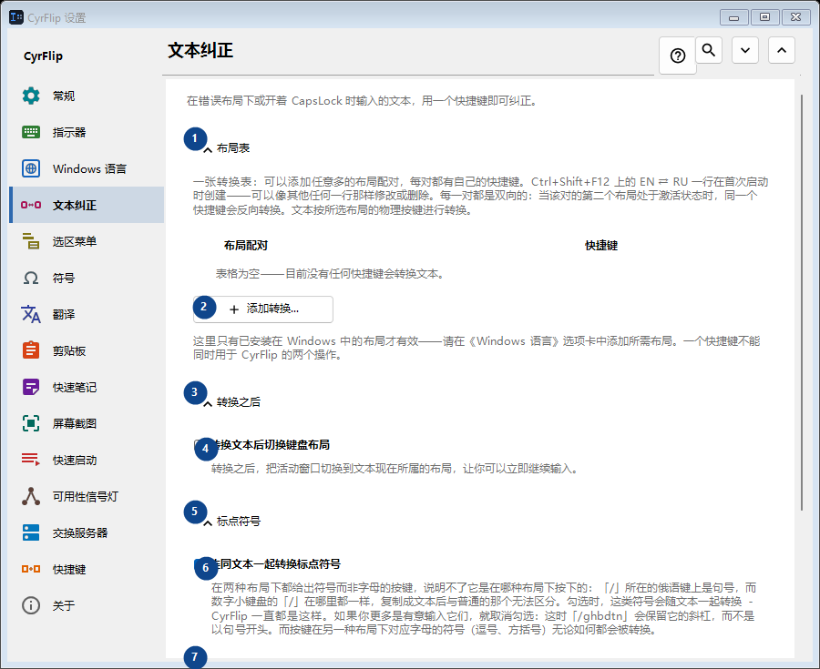Viewport: 820px width, 669px height.
Task: Click the 文本纠正 page heading
Action: click(x=200, y=51)
